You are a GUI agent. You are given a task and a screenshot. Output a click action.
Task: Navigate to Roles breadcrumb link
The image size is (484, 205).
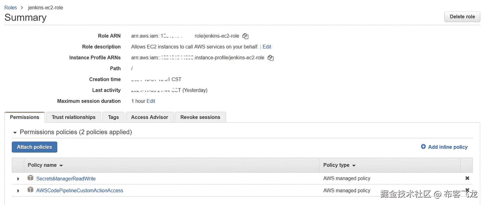pyautogui.click(x=11, y=8)
